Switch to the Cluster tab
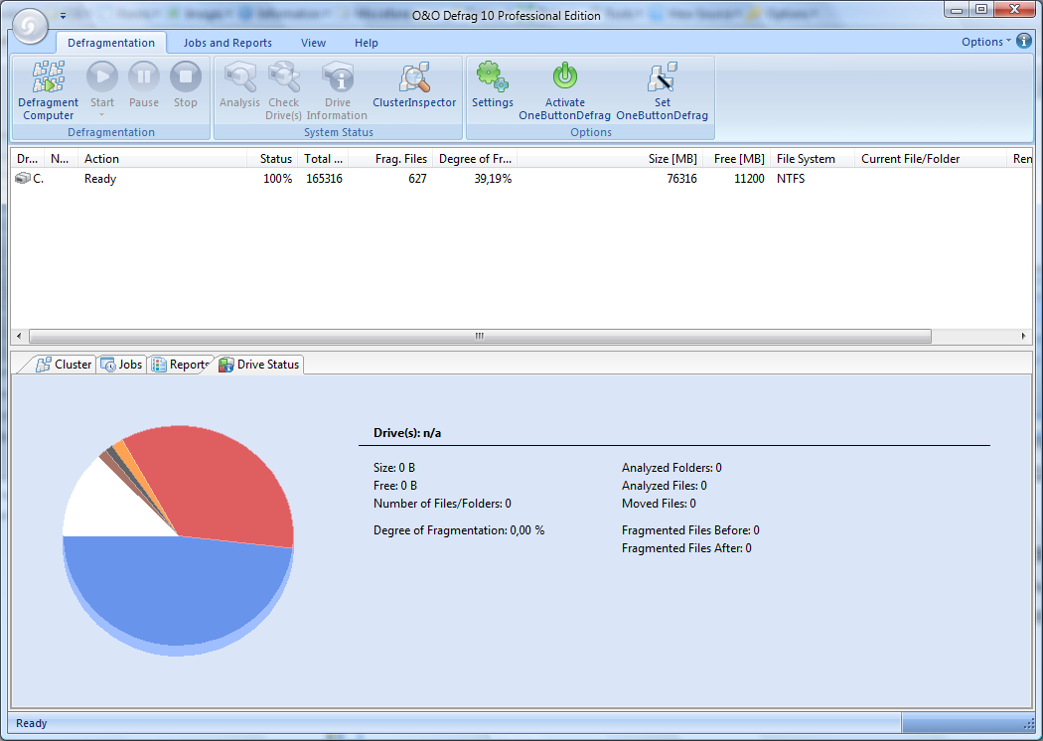The width and height of the screenshot is (1043, 741). [64, 365]
